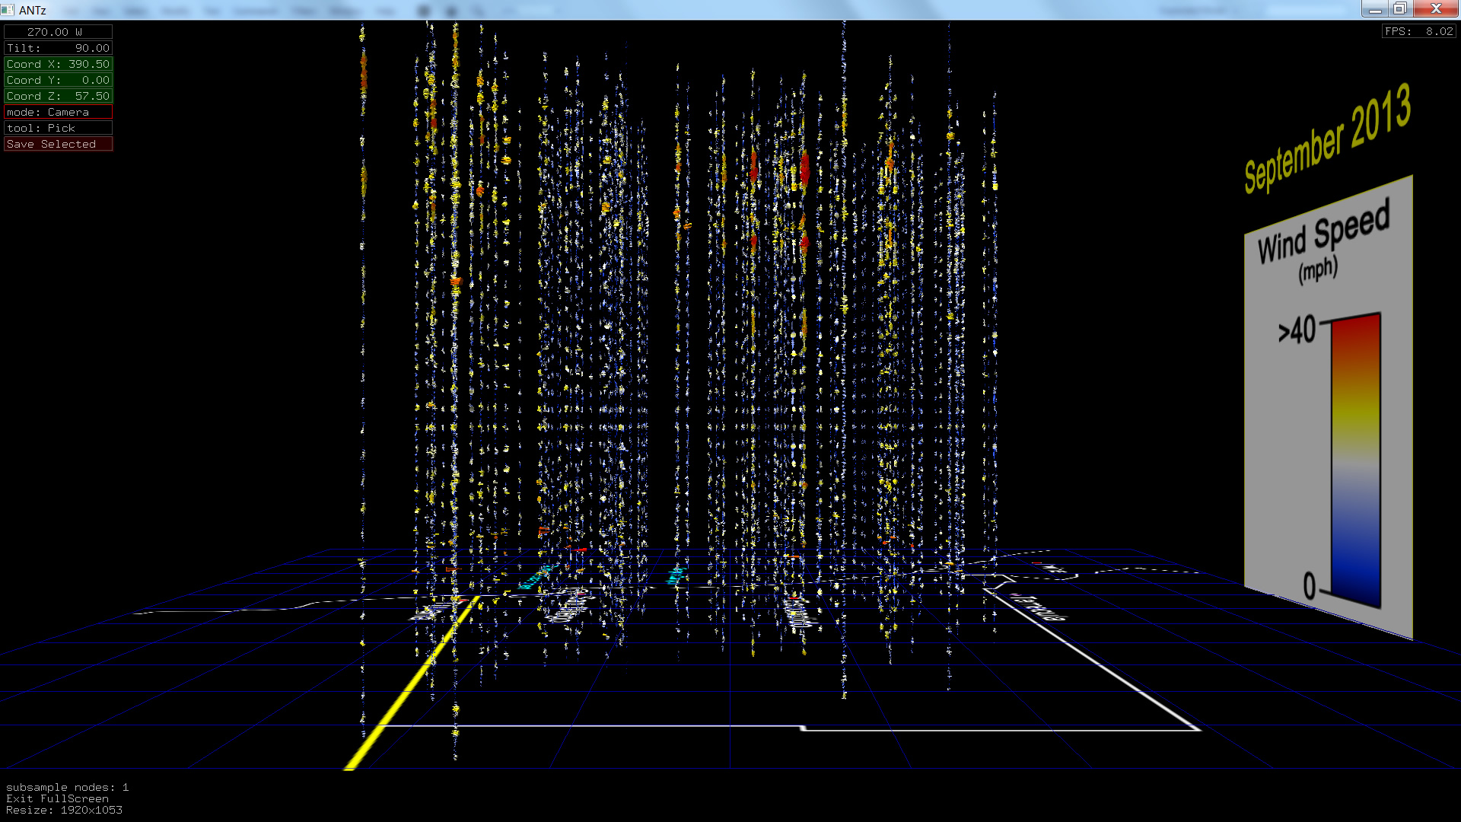Select the Tilt 90.00 indicator
This screenshot has height=822, width=1461.
click(x=58, y=48)
